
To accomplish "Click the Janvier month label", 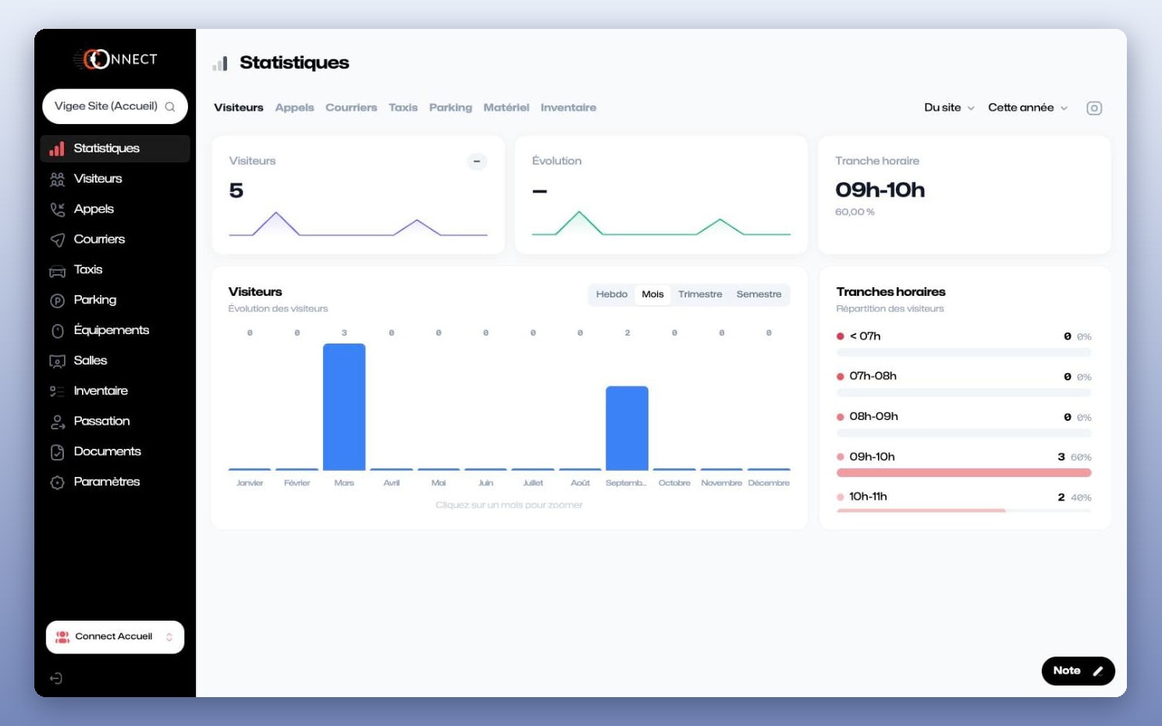I will pyautogui.click(x=250, y=483).
